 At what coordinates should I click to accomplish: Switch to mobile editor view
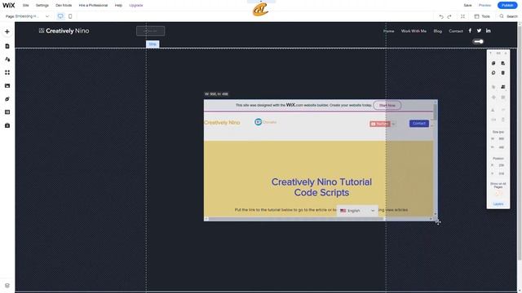click(x=70, y=16)
